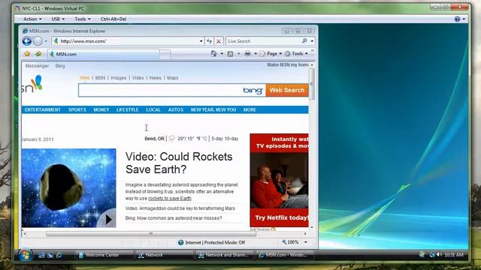This screenshot has width=481, height=270.
Task: Send Ctrl+Alt+Del to the virtual machine
Action: click(x=113, y=19)
